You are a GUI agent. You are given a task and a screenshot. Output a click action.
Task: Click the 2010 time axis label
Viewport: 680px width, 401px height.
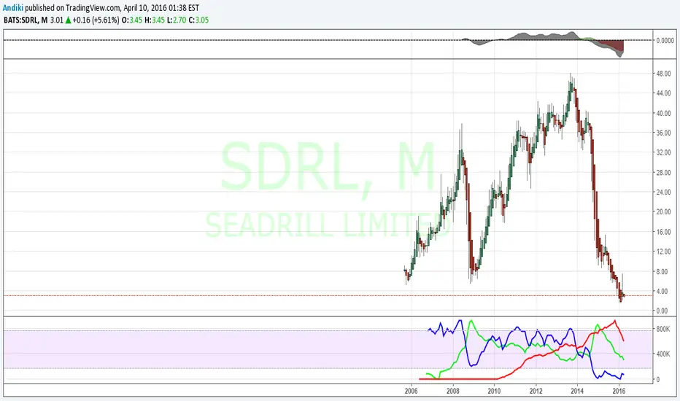495,391
